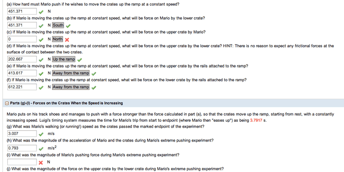Click the part (a) answer field
The width and height of the screenshot is (344, 172).
(x=21, y=11)
